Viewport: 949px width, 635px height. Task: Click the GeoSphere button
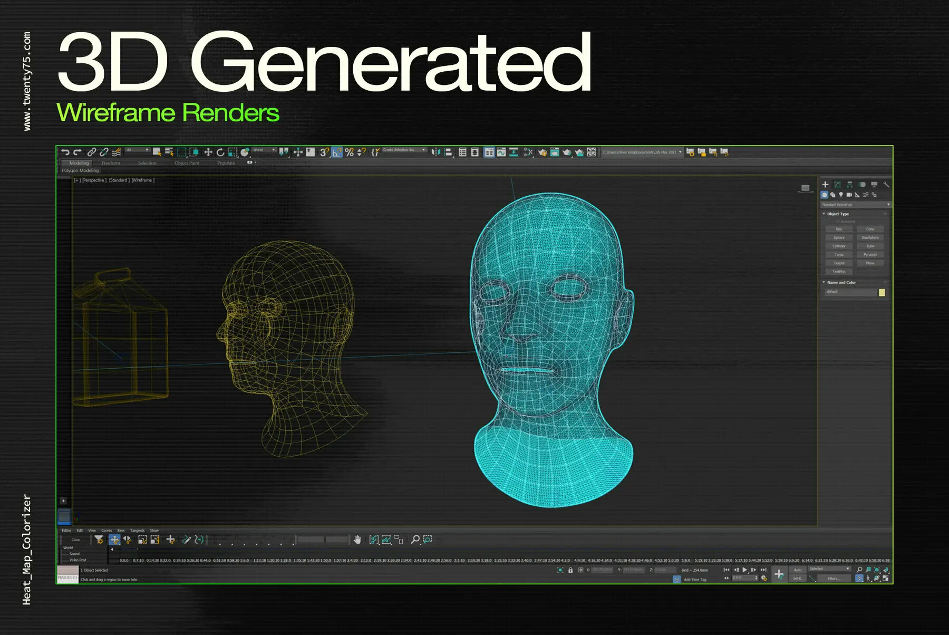(x=870, y=238)
